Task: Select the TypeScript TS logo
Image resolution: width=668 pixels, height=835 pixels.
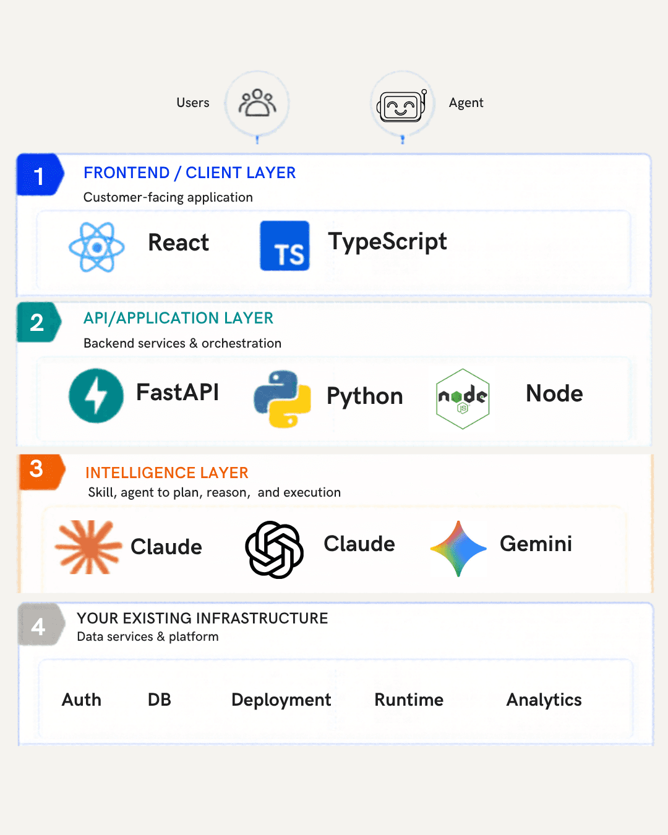Action: tap(285, 246)
